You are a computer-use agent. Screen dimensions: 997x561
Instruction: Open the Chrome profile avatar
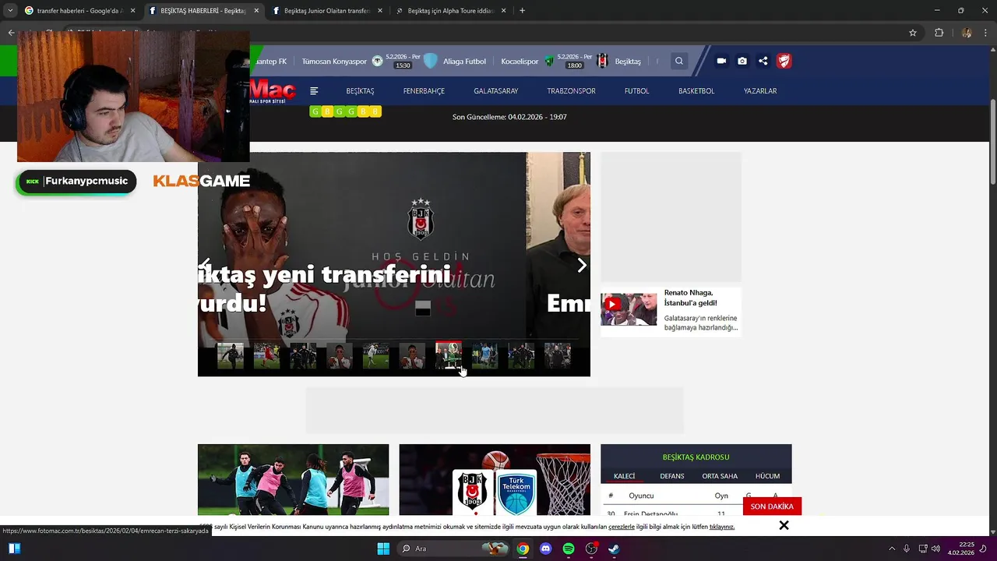pos(967,33)
